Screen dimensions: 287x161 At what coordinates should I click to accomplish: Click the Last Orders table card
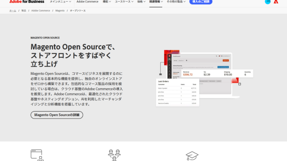[x=177, y=92]
